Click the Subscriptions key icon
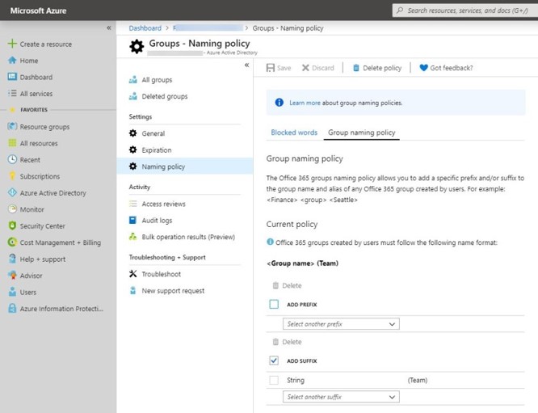The image size is (538, 413). pos(12,176)
